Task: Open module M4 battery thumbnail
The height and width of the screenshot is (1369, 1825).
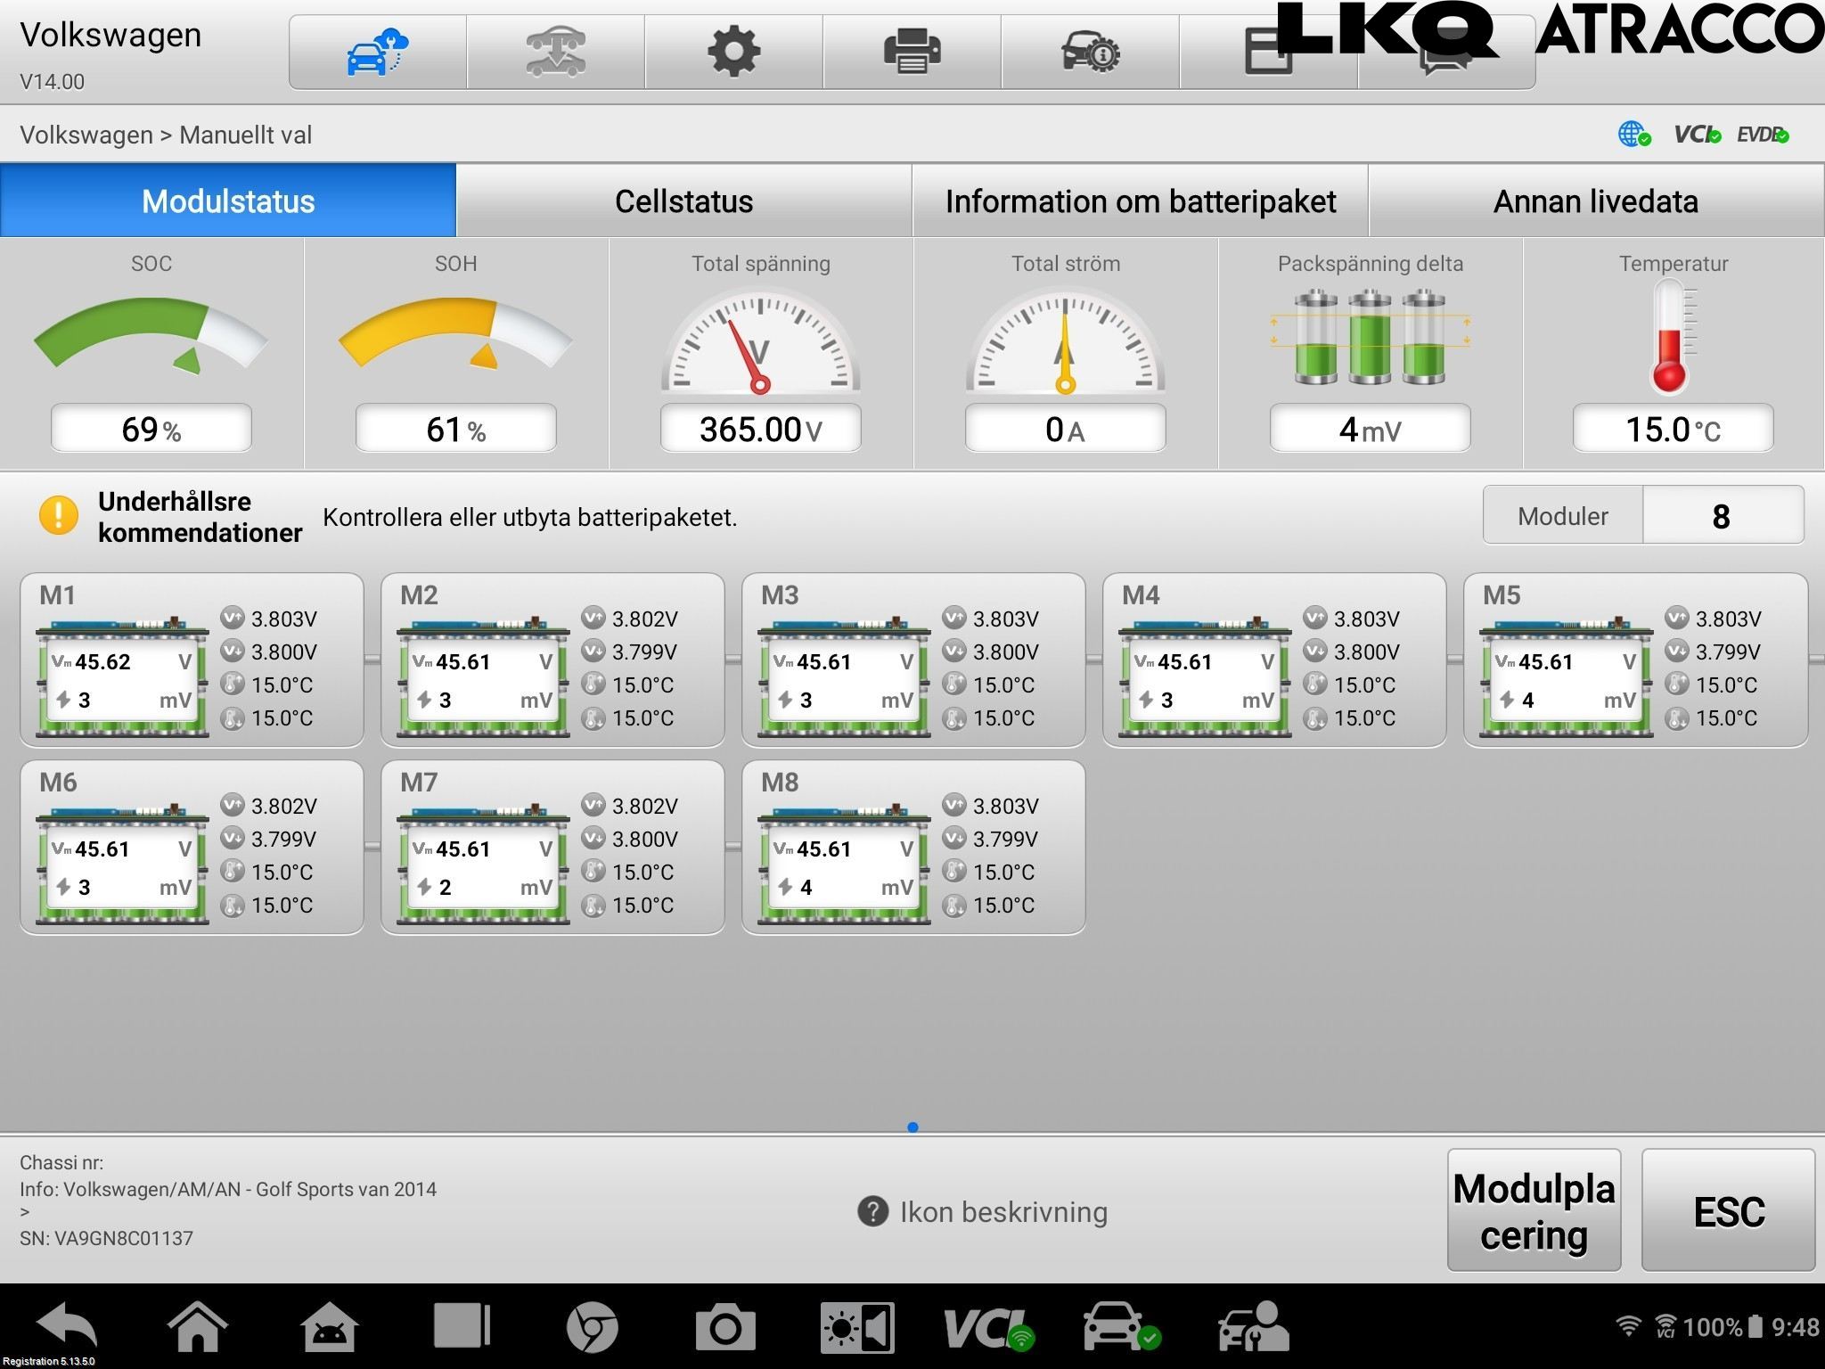Action: pyautogui.click(x=1205, y=676)
